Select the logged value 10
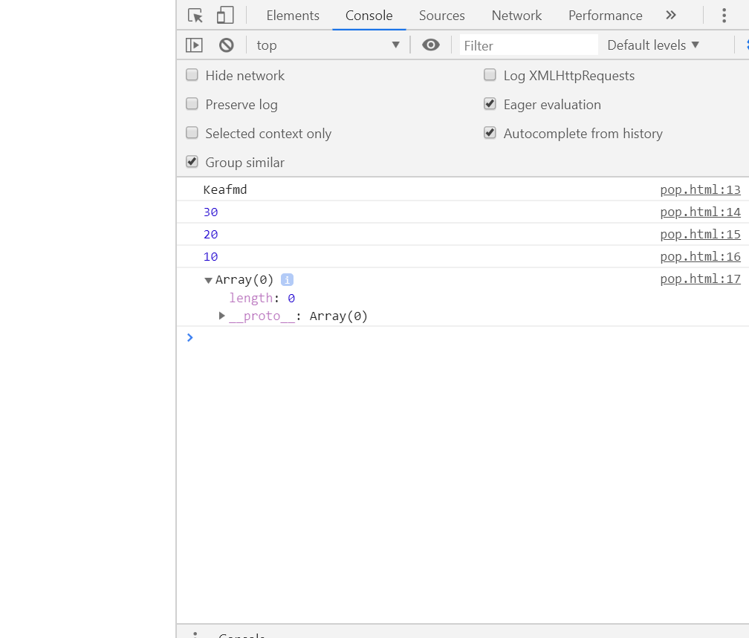Image resolution: width=749 pixels, height=638 pixels. click(211, 257)
